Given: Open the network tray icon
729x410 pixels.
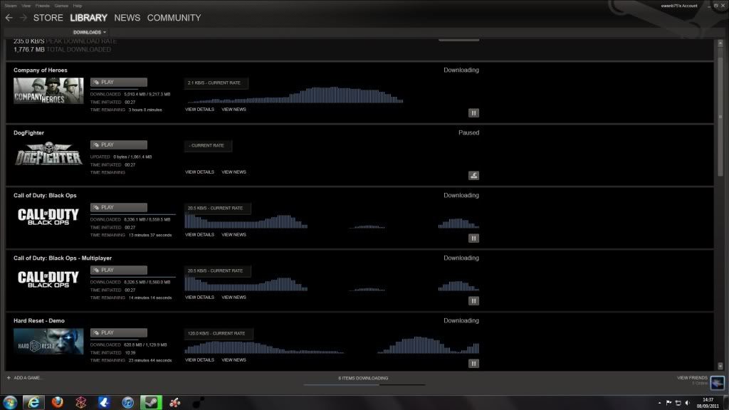Looking at the screenshot, I should 678,403.
